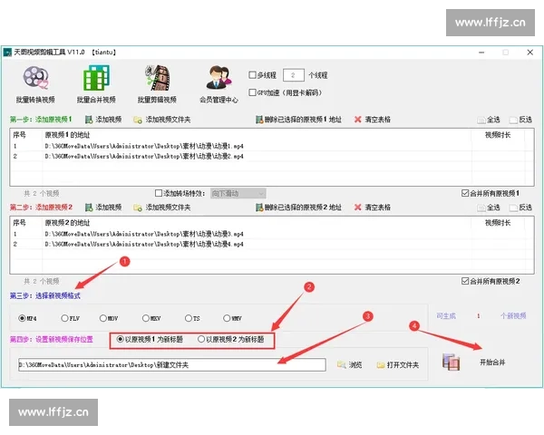Uncheck 合并所有原视频2
The height and width of the screenshot is (435, 544).
[465, 281]
